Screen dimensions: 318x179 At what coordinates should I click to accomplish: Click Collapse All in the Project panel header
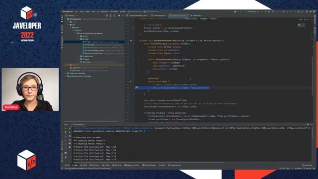(x=114, y=15)
